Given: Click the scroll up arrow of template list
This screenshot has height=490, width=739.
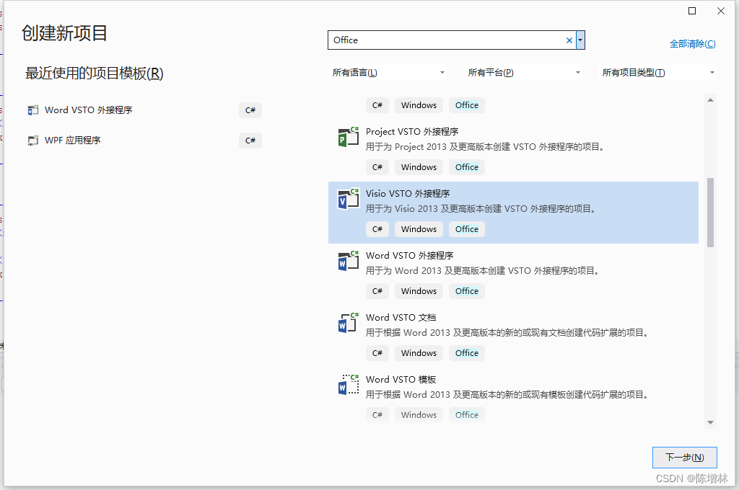Looking at the screenshot, I should 710,99.
